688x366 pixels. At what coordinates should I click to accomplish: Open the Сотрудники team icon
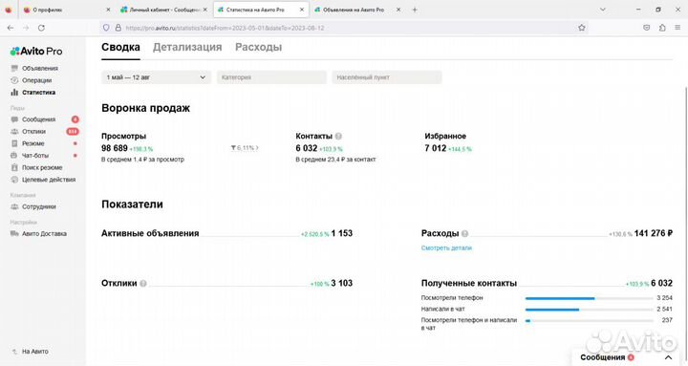tap(14, 206)
